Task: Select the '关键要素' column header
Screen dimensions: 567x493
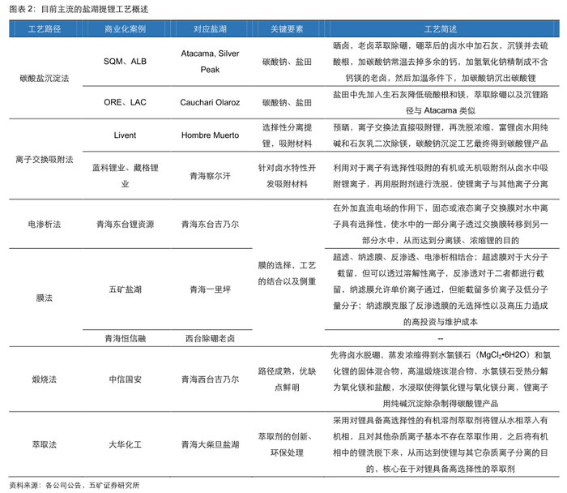Action: tap(287, 29)
